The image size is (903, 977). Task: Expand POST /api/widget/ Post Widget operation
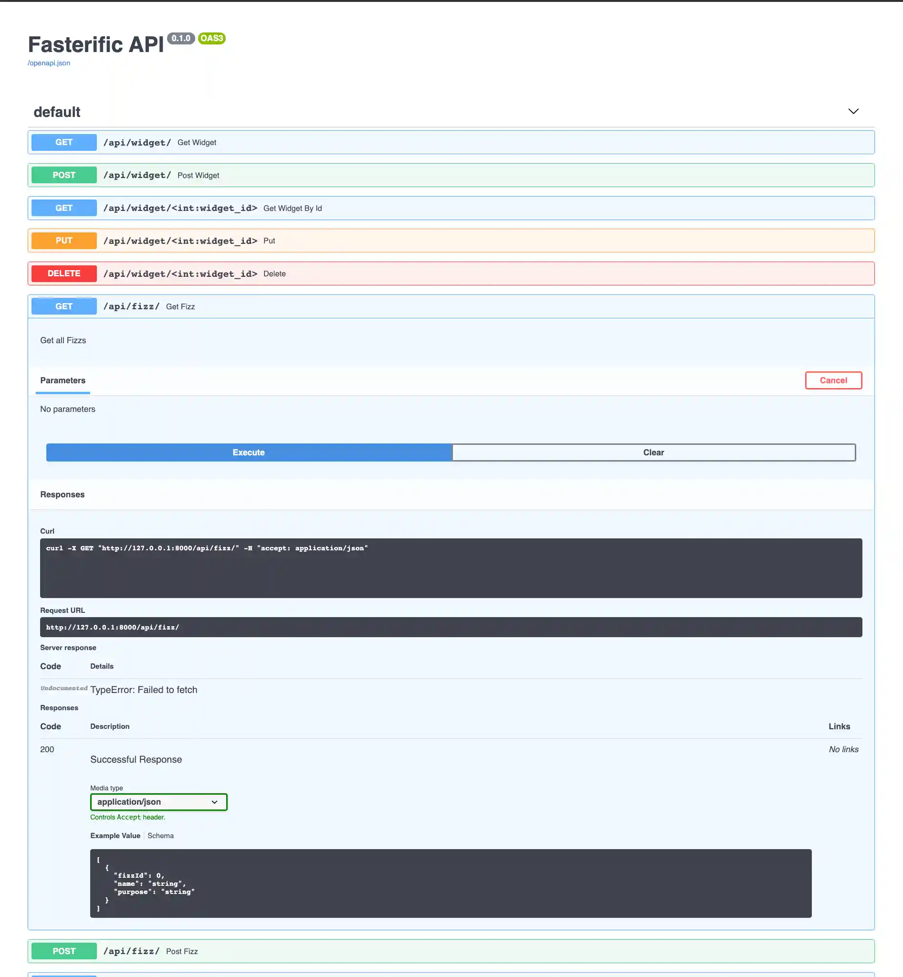tap(451, 175)
